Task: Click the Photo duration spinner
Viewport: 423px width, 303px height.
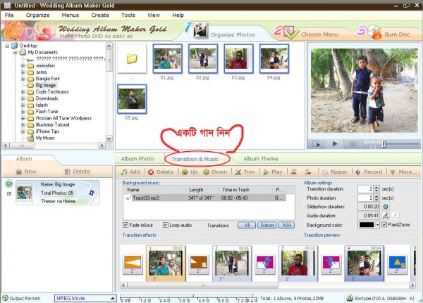Action: [x=376, y=198]
